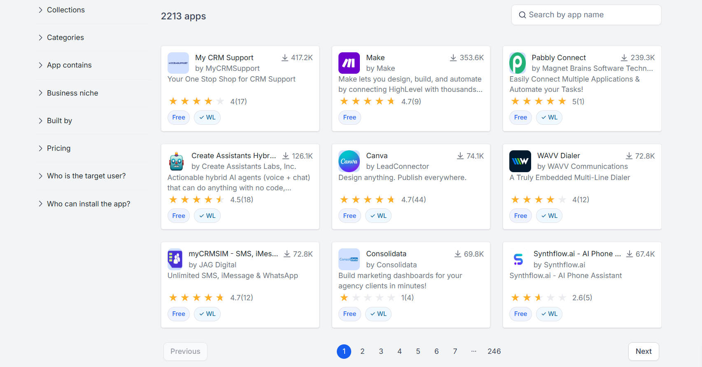702x367 pixels.
Task: Click download icon beside 417.2K
Action: pyautogui.click(x=285, y=58)
